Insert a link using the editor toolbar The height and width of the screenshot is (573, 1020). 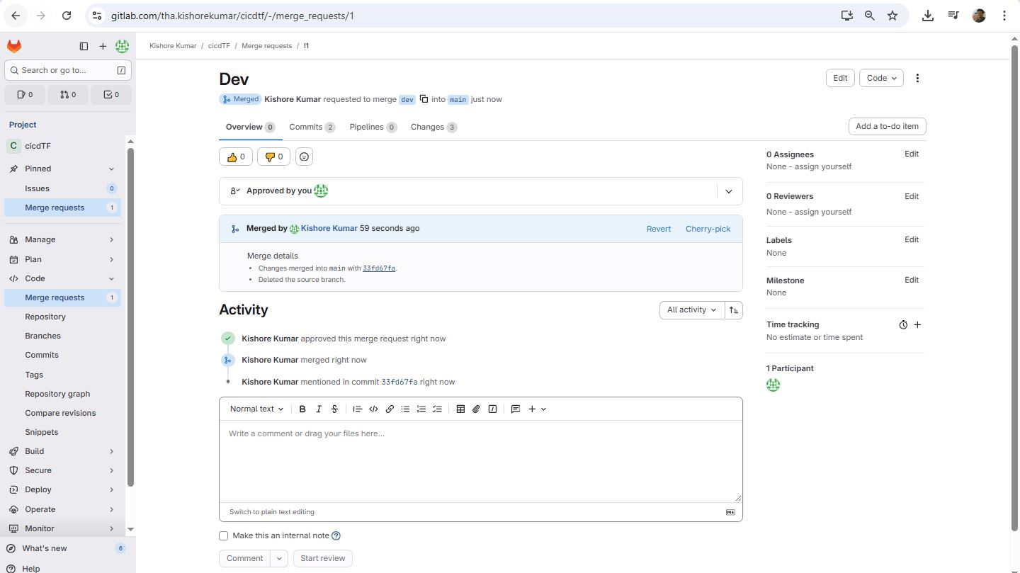tap(390, 409)
